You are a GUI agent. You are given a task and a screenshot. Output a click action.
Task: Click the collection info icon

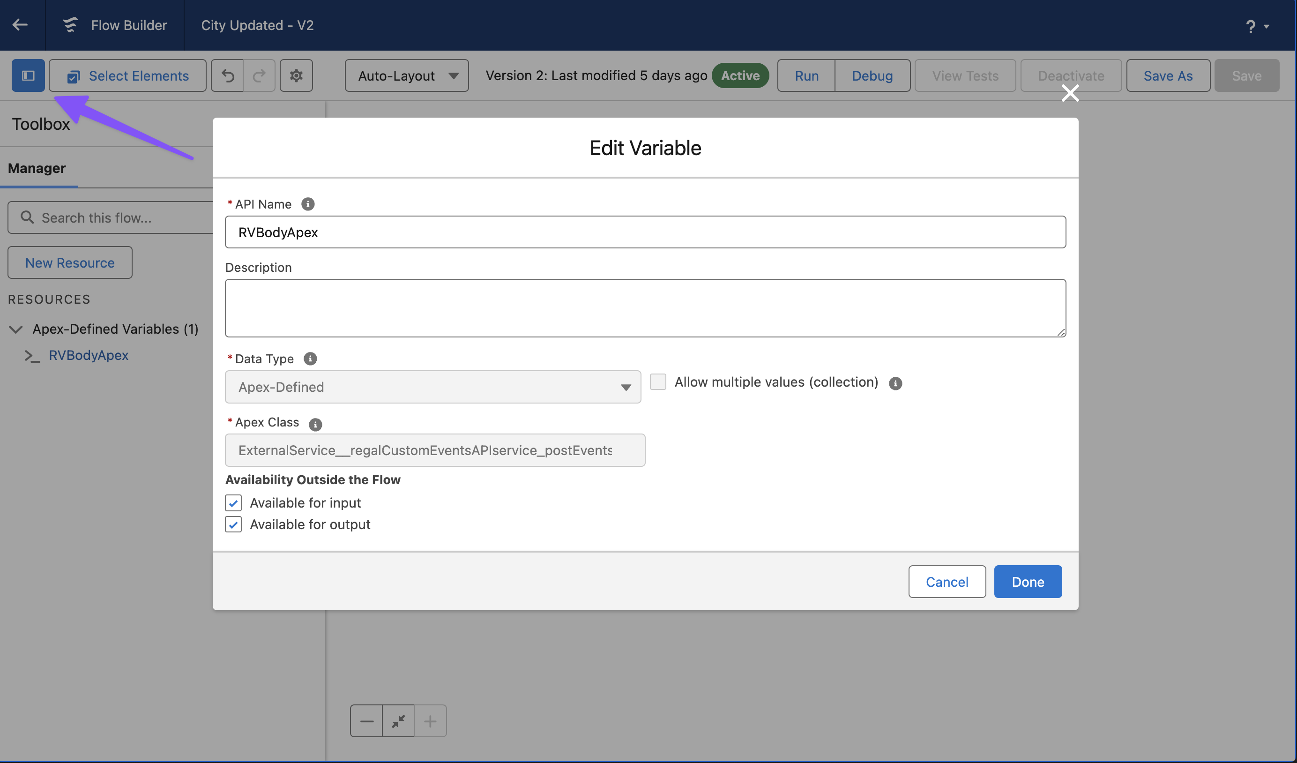point(895,383)
